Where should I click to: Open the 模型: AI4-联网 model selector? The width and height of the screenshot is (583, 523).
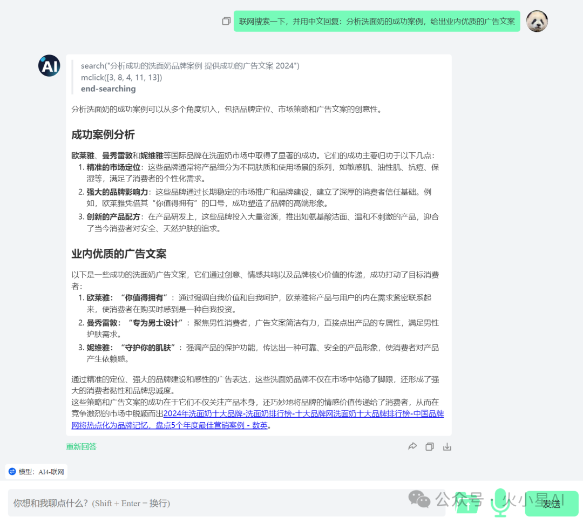tap(37, 471)
